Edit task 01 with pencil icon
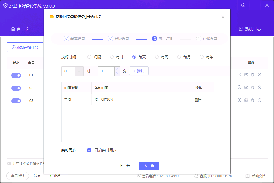Image resolution: width=274 pixels, height=183 pixels. [x=246, y=74]
